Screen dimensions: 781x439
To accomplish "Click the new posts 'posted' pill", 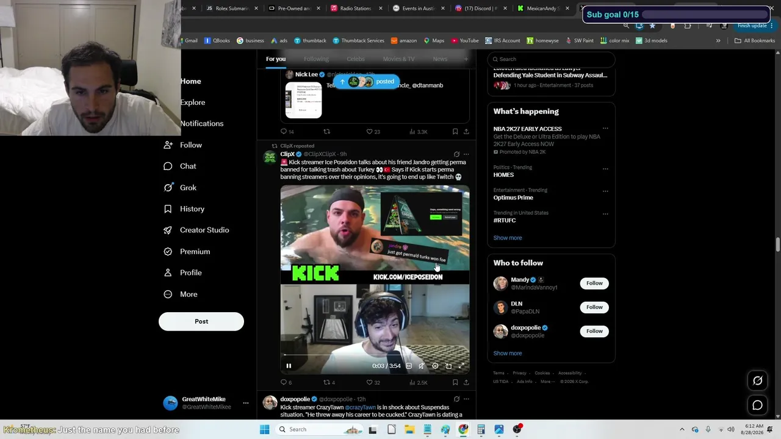I will (366, 82).
